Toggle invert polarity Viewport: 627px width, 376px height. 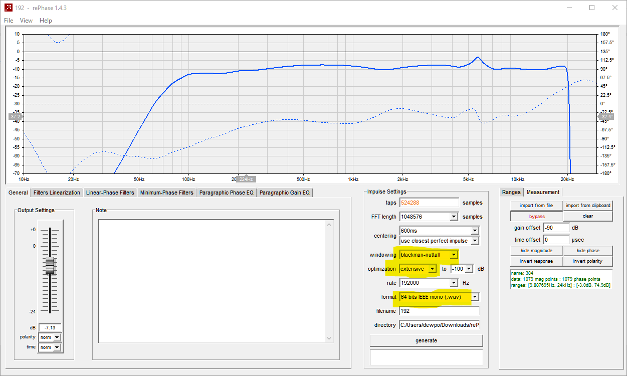(x=588, y=261)
